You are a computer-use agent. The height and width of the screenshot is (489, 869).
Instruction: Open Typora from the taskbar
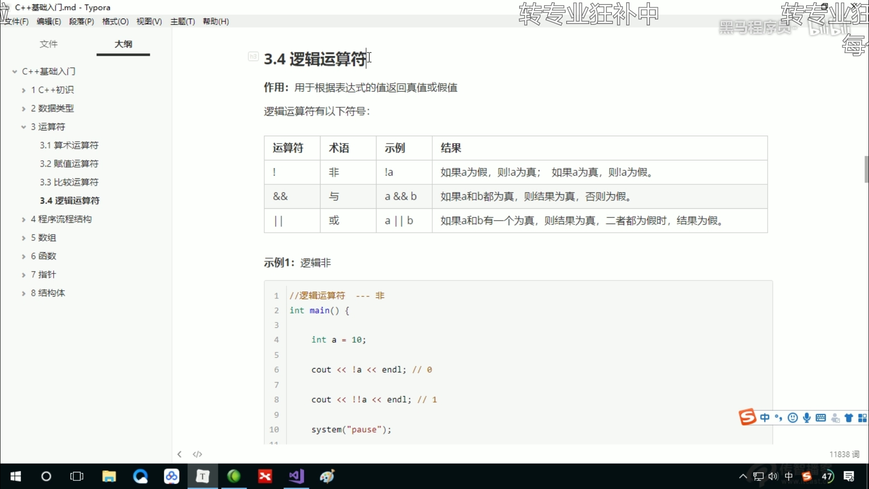202,476
